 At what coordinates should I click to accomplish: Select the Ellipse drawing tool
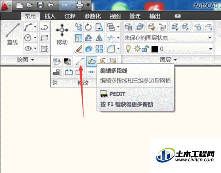pyautogui.click(x=28, y=48)
